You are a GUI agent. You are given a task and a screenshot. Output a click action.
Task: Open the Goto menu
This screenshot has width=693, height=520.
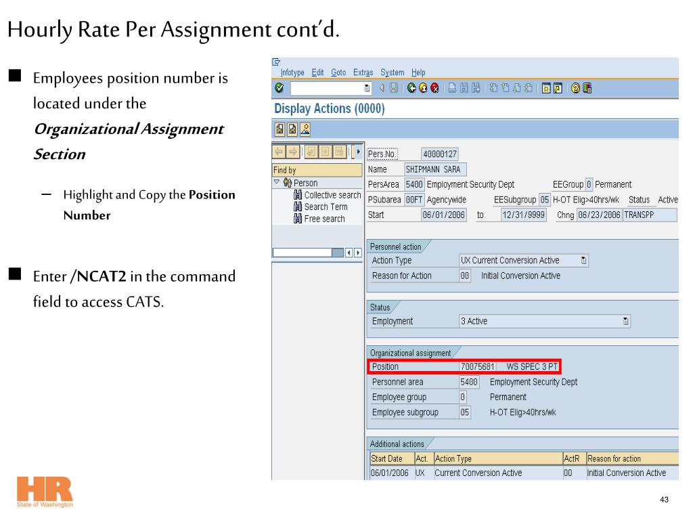(x=338, y=72)
